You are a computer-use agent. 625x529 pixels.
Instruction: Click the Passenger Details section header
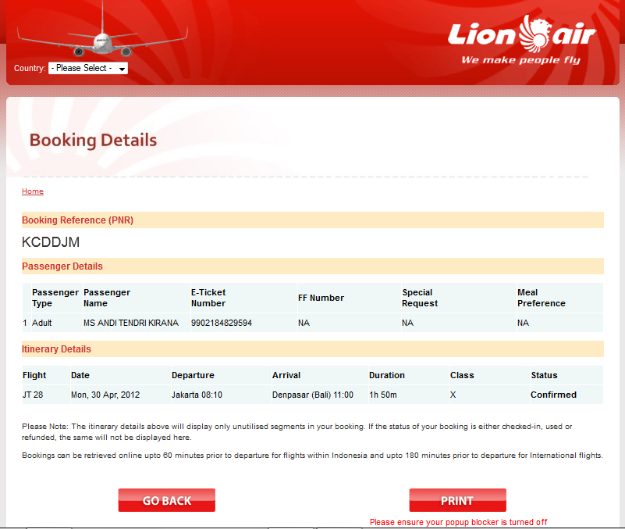62,266
